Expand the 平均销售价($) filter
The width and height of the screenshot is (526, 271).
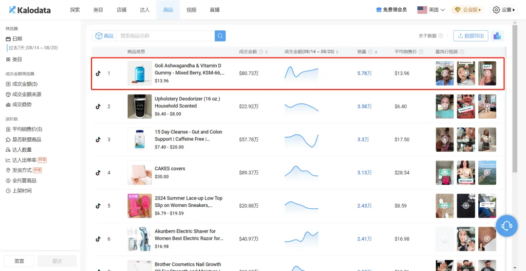click(24, 129)
